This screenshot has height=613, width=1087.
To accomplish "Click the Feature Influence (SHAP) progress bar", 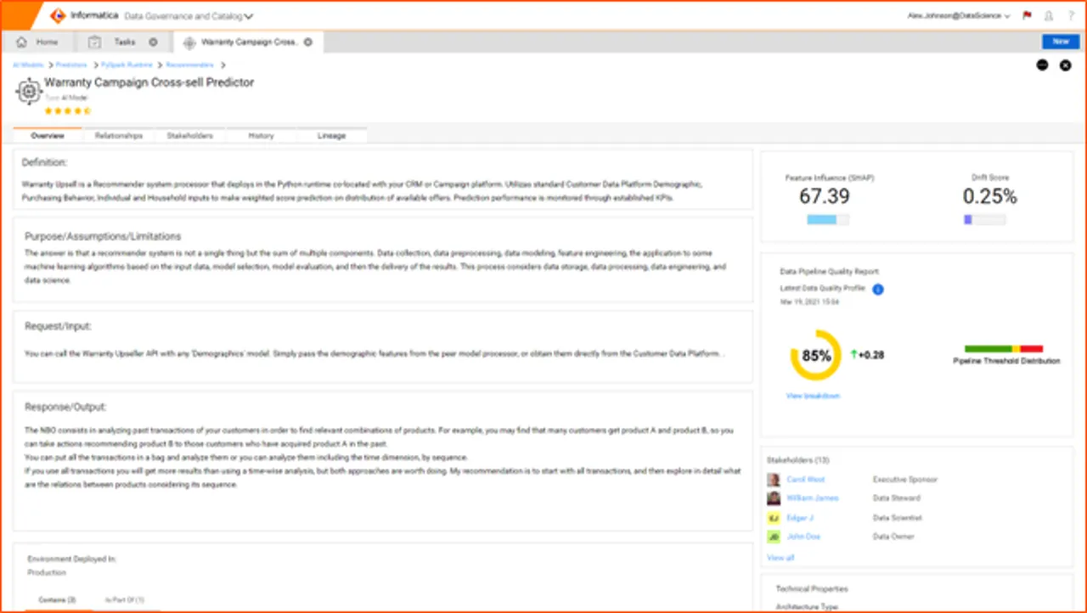I will pyautogui.click(x=828, y=220).
